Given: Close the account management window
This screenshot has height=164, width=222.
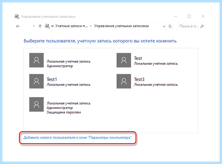Looking at the screenshot, I should tap(203, 16).
